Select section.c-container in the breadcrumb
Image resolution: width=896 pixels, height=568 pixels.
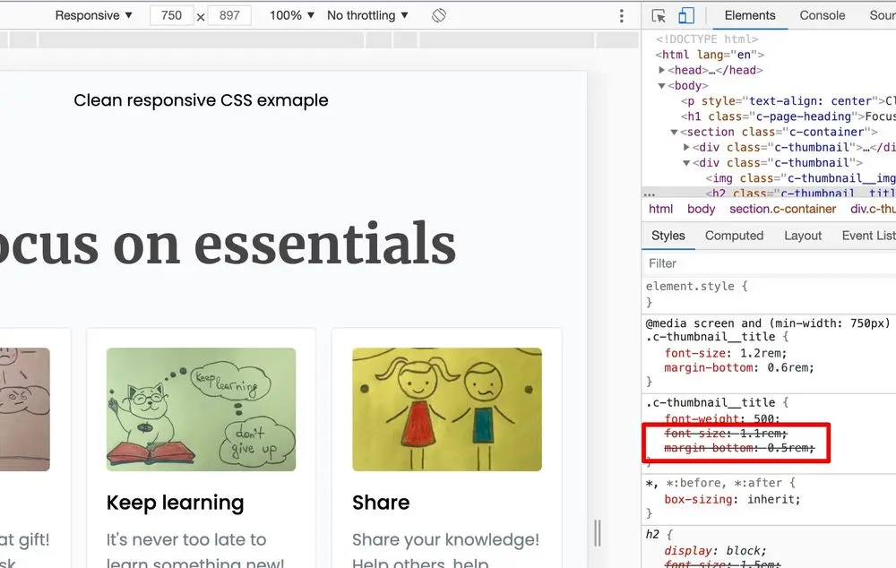pos(782,209)
